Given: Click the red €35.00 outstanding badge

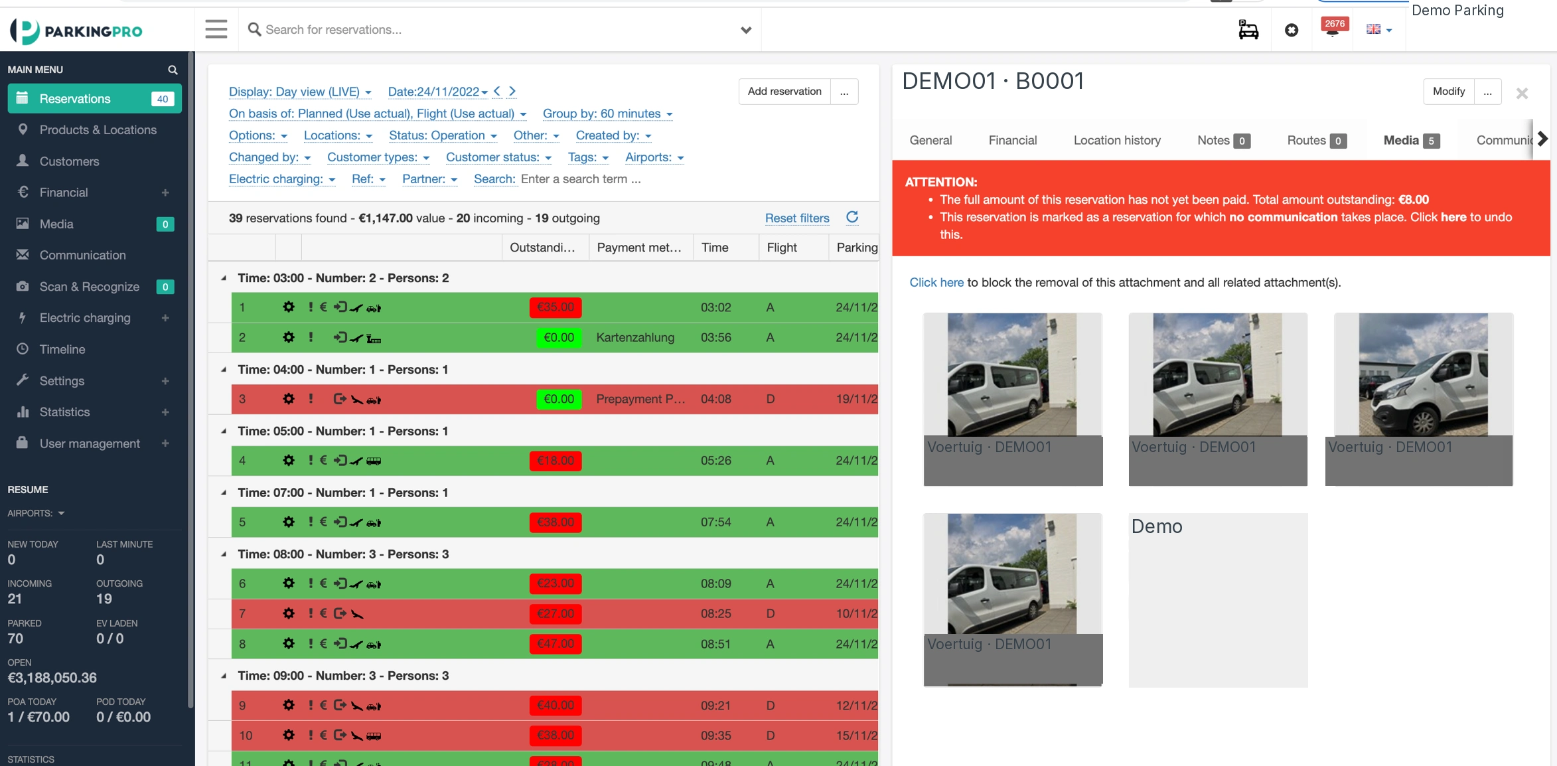Looking at the screenshot, I should pyautogui.click(x=556, y=307).
